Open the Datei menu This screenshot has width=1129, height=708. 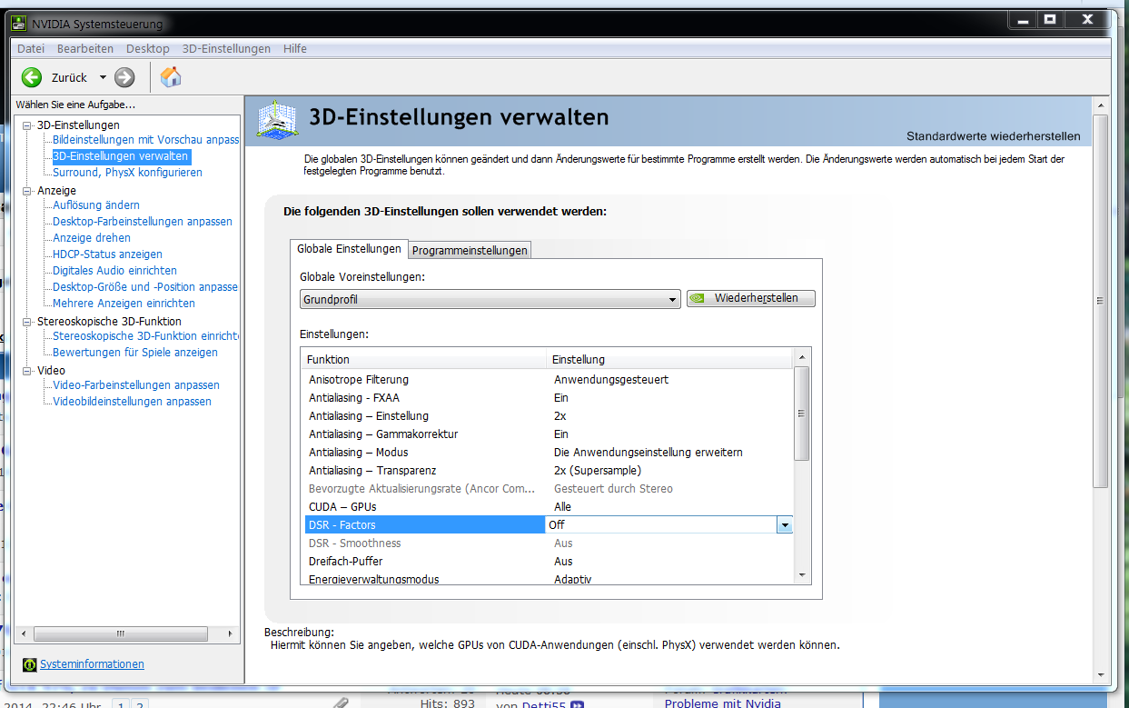pos(31,49)
